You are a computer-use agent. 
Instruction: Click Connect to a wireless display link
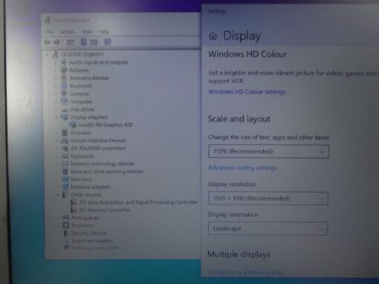[245, 272]
